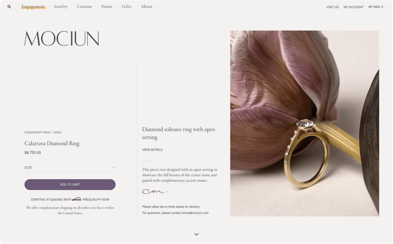Click the ADD TO CART button
Viewport: 393px width, 244px height.
point(70,185)
